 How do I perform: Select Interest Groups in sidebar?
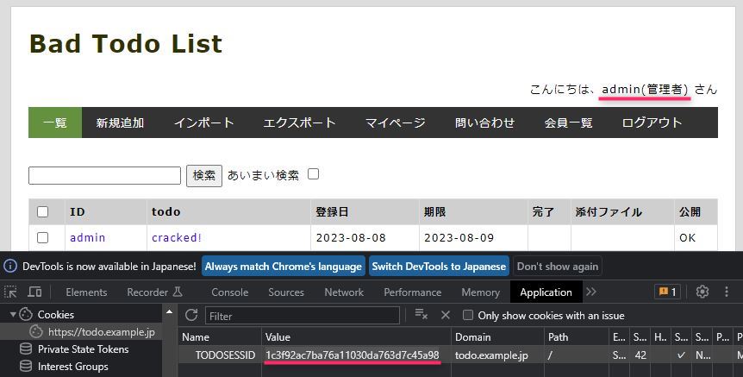(73, 366)
